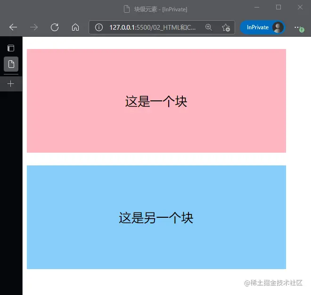Click the forward navigation arrow
Image resolution: width=311 pixels, height=295 pixels.
coord(34,27)
